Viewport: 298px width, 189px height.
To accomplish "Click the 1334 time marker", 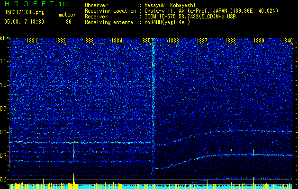I will tap(117, 40).
